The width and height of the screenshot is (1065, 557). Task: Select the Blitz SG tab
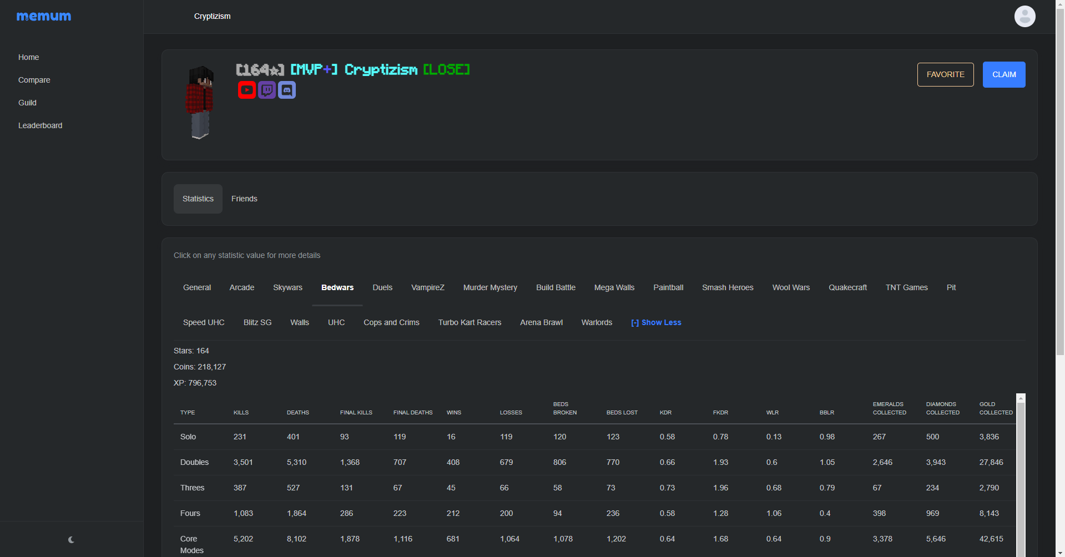(258, 322)
